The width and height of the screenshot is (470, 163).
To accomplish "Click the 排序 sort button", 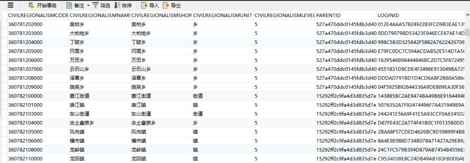I will click(x=123, y=5).
